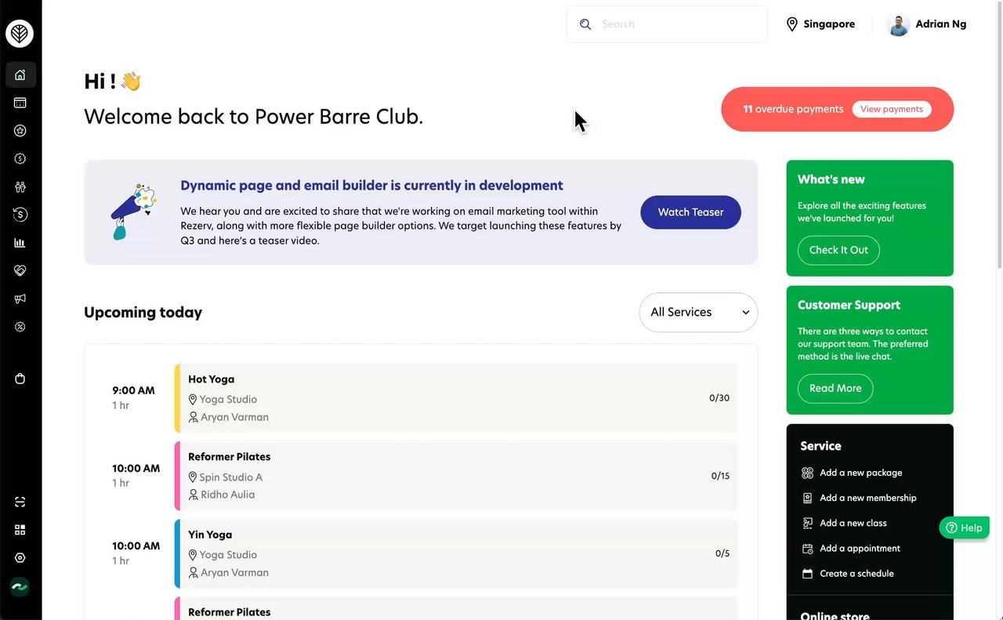Image resolution: width=1003 pixels, height=620 pixels.
Task: Click View payments button
Action: pyautogui.click(x=892, y=109)
